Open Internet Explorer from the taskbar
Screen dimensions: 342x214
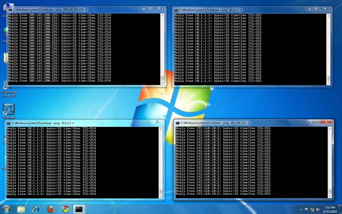coord(36,209)
